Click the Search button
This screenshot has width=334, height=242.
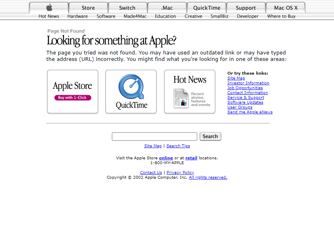[x=210, y=136]
